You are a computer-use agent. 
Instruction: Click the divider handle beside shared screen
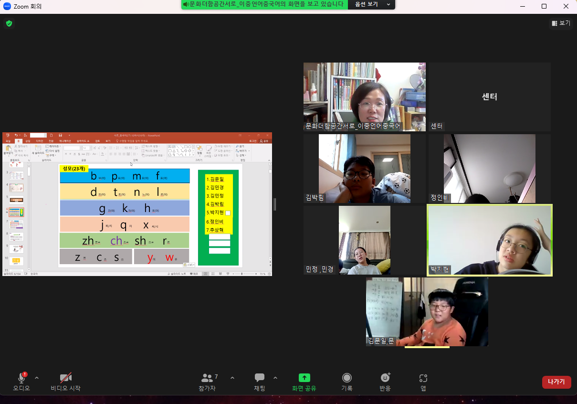click(274, 204)
